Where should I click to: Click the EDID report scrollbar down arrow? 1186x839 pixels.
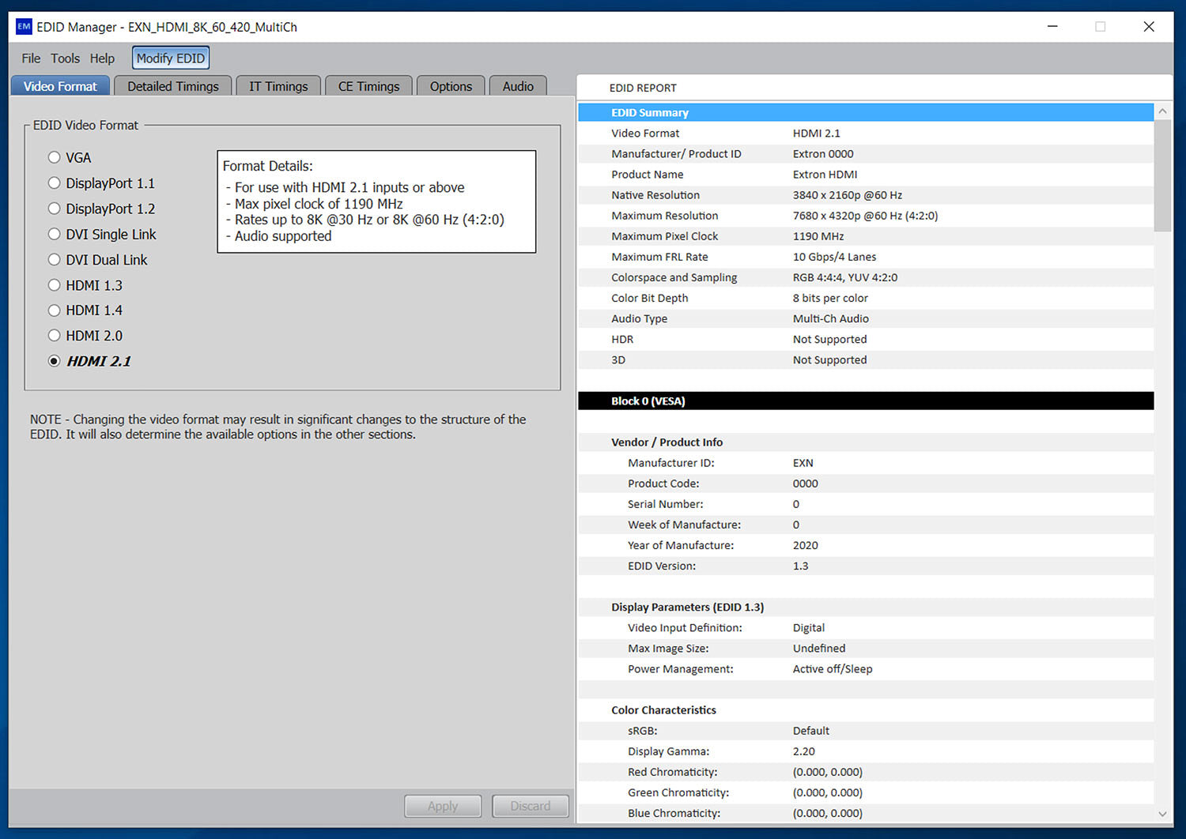click(x=1162, y=814)
